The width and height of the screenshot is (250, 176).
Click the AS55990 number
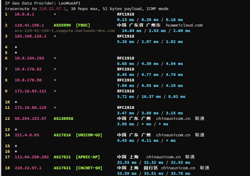click(x=62, y=25)
